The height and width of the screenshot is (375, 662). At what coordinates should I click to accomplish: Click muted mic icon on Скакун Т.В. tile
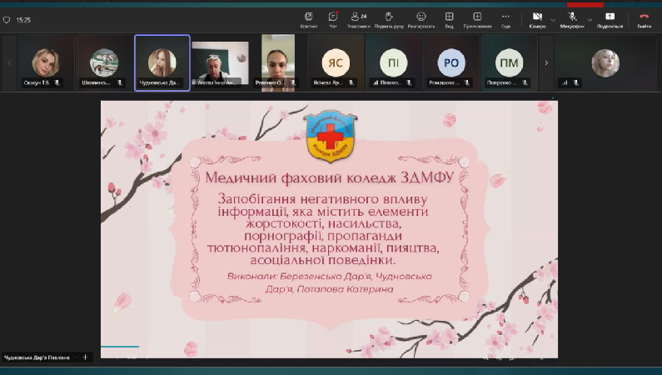[x=57, y=82]
